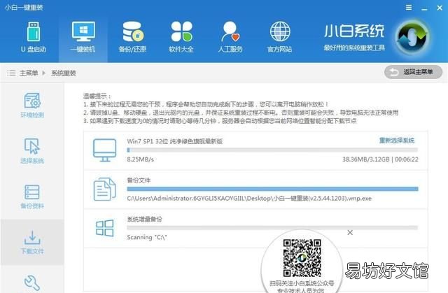Close the QR code popup
The width and height of the screenshot is (448, 293).
point(350,233)
